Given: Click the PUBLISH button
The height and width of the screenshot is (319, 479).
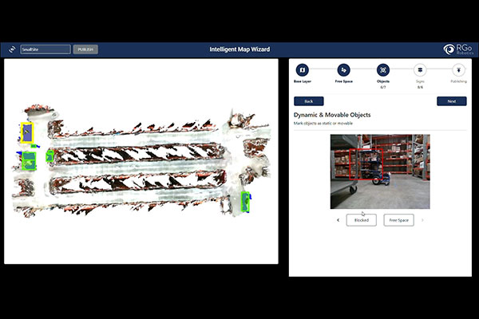Looking at the screenshot, I should (x=85, y=49).
